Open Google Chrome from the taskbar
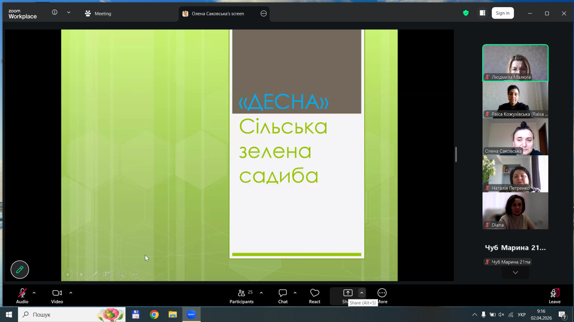 [x=154, y=314]
